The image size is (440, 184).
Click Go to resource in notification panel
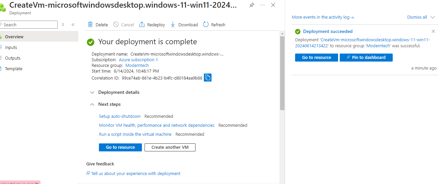click(x=316, y=58)
